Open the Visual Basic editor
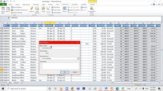The width and height of the screenshot is (163, 91). click(x=3, y=10)
